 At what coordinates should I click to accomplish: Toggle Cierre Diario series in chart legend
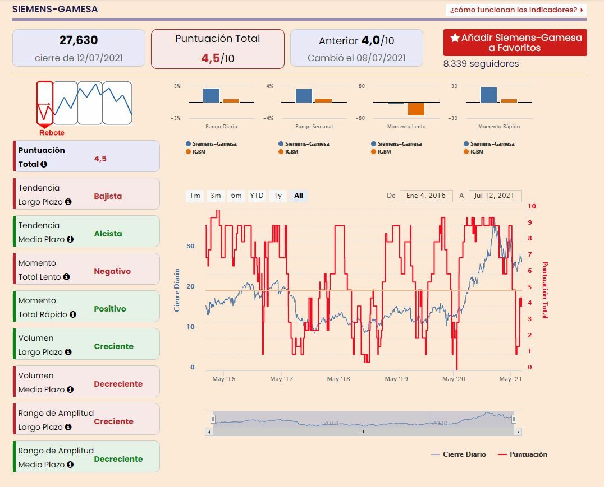tap(459, 454)
